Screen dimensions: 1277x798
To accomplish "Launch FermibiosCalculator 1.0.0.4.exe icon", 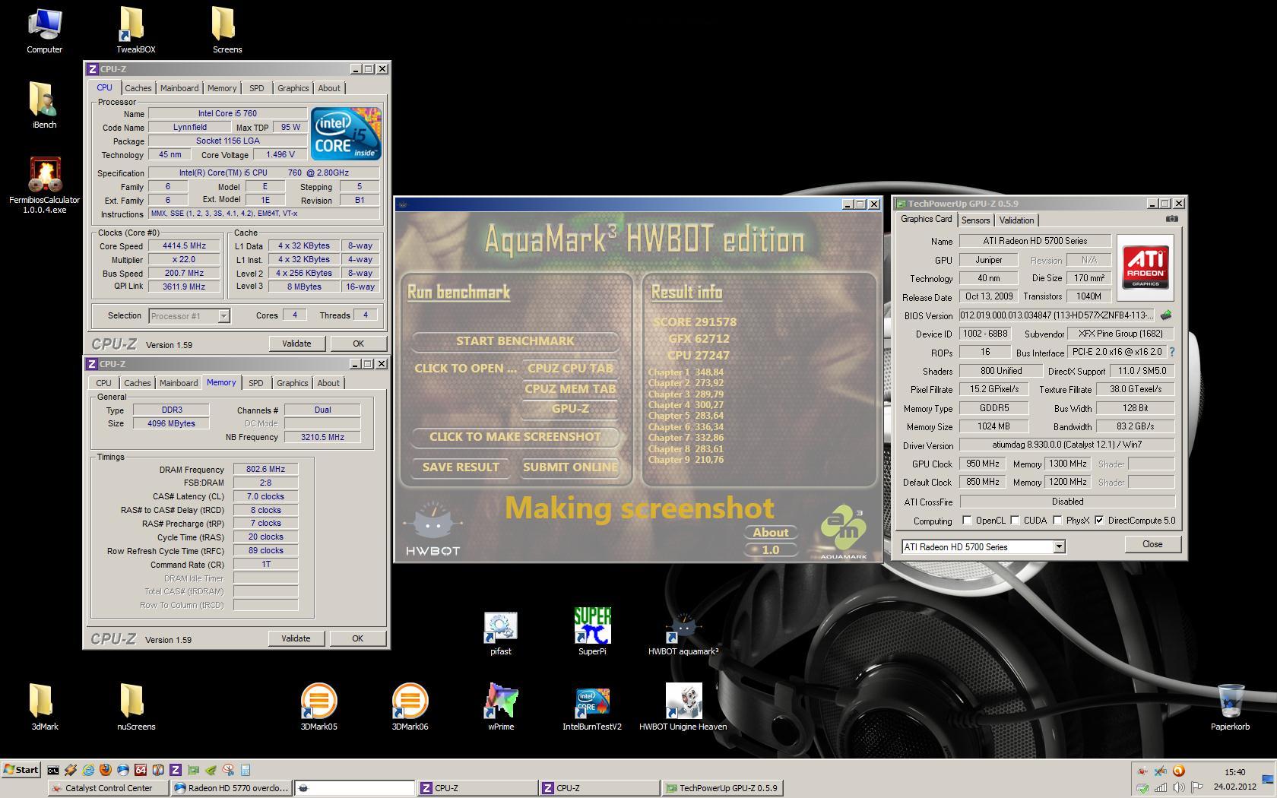I will (44, 185).
